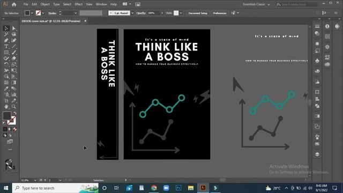Change the screen mode
343x193 pixels.
pyautogui.click(x=10, y=142)
